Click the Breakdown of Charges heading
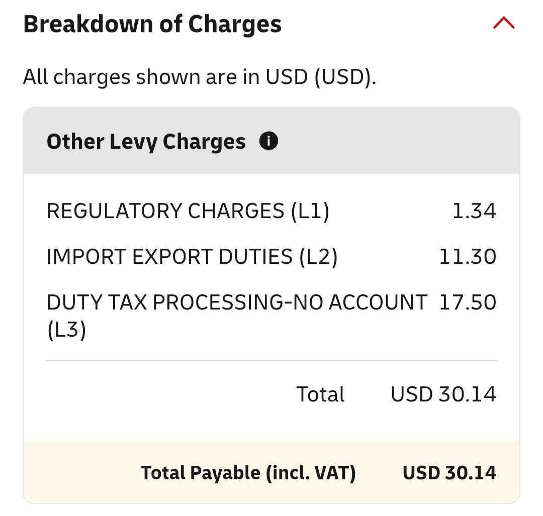This screenshot has height=516, width=543. (152, 24)
